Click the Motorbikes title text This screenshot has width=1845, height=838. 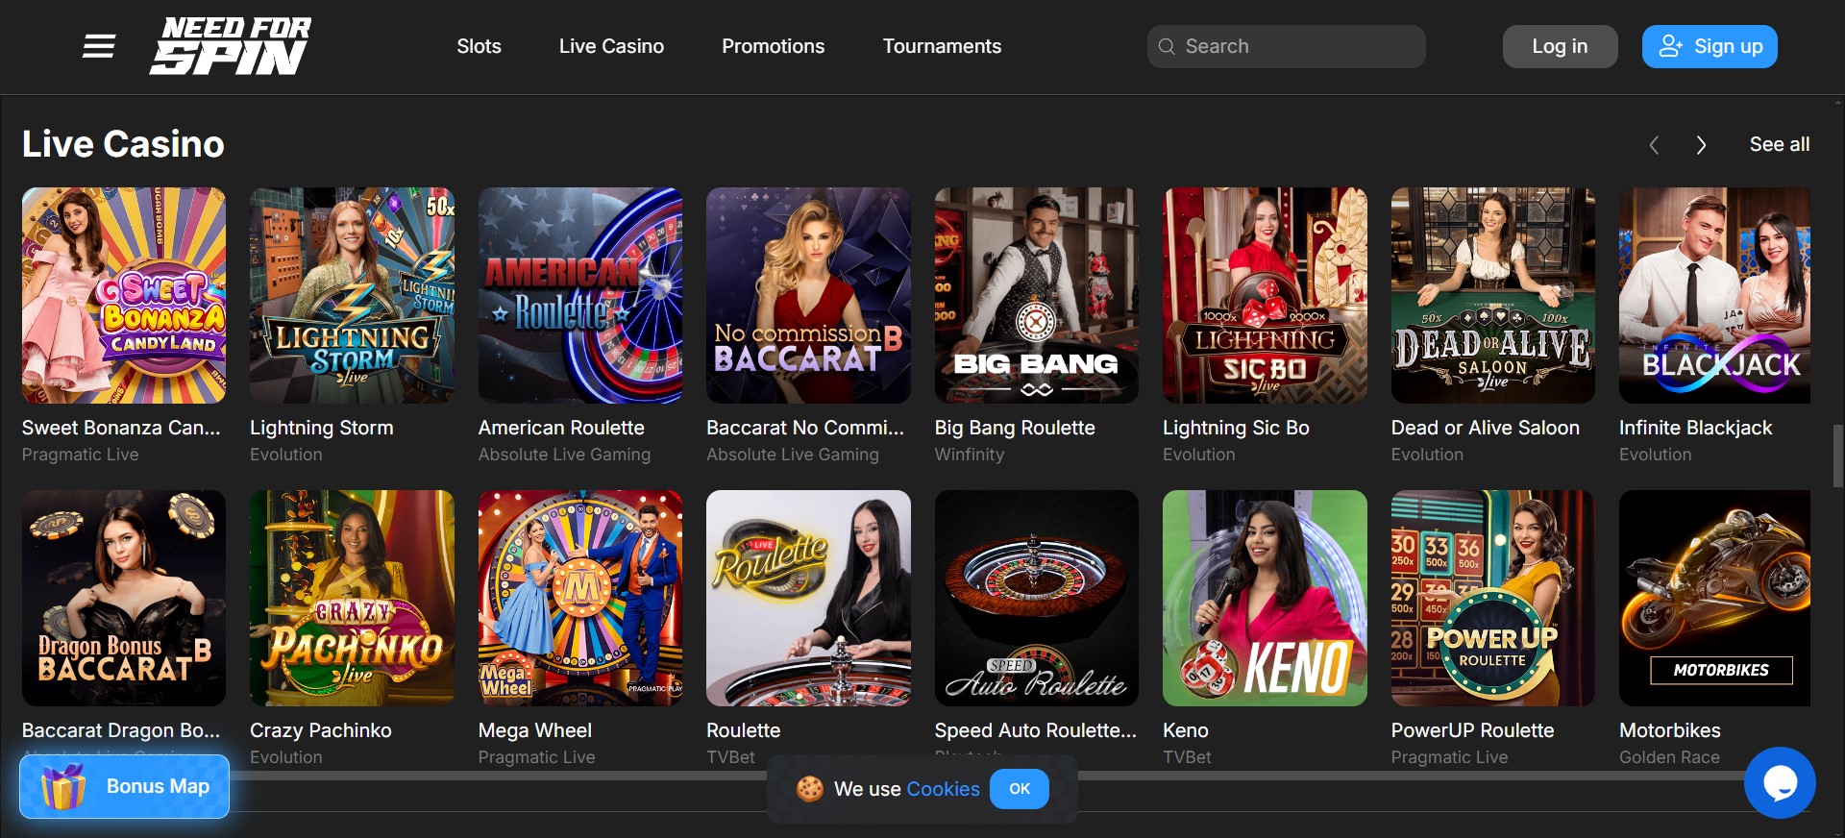(x=1670, y=730)
